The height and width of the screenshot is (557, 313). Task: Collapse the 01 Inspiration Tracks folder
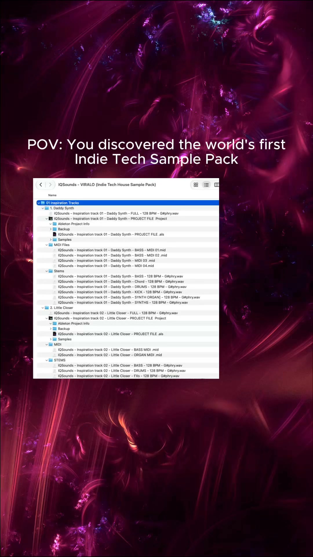(x=39, y=203)
